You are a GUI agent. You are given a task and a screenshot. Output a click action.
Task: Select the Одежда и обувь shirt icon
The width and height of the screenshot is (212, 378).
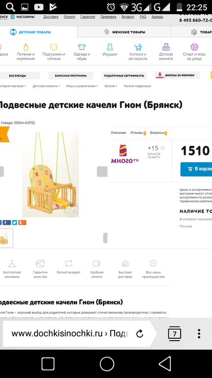[x=82, y=47]
